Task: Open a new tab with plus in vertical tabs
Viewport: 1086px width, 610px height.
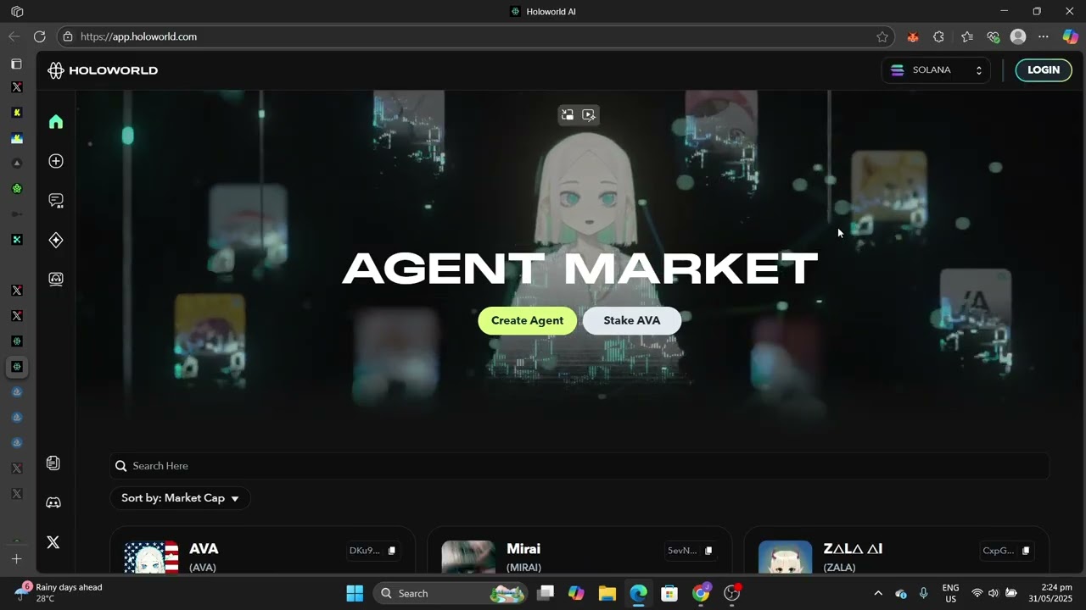Action: 16,559
